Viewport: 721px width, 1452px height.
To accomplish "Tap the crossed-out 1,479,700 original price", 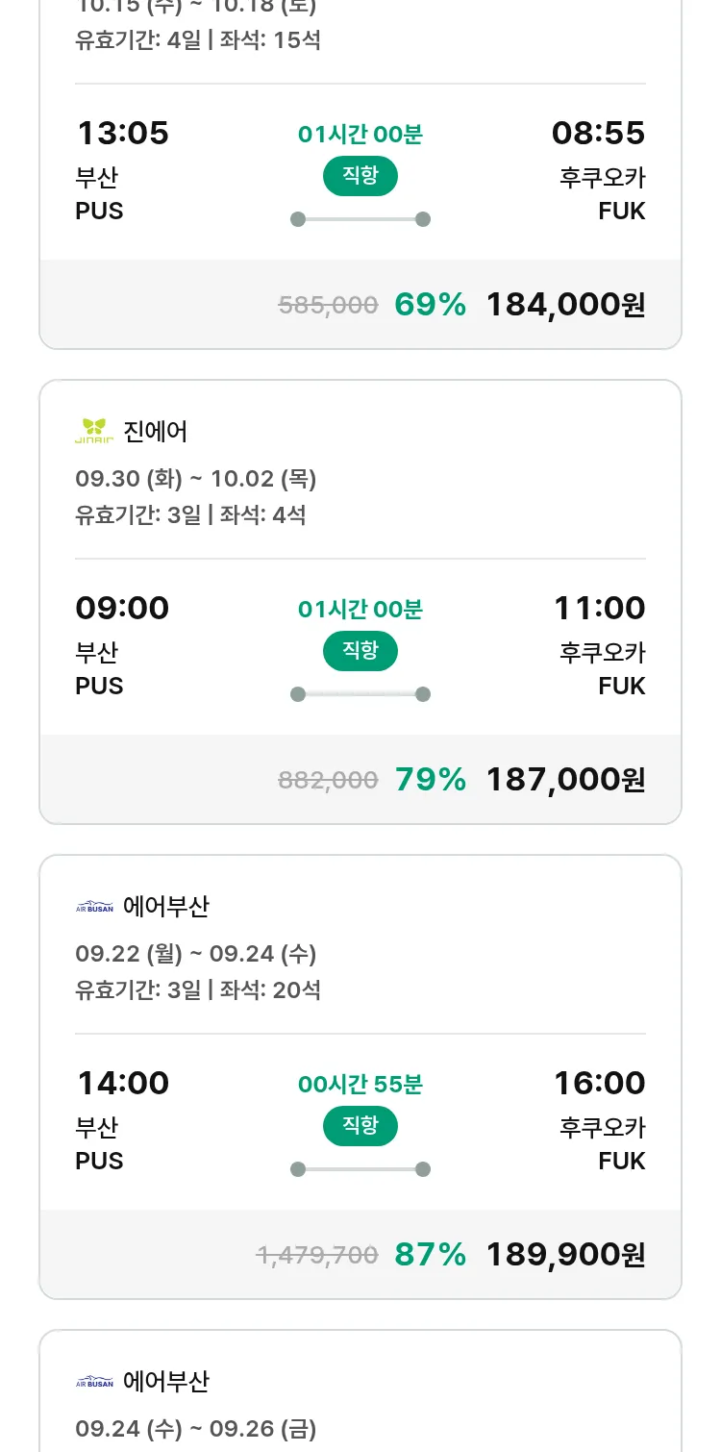I will [317, 1256].
